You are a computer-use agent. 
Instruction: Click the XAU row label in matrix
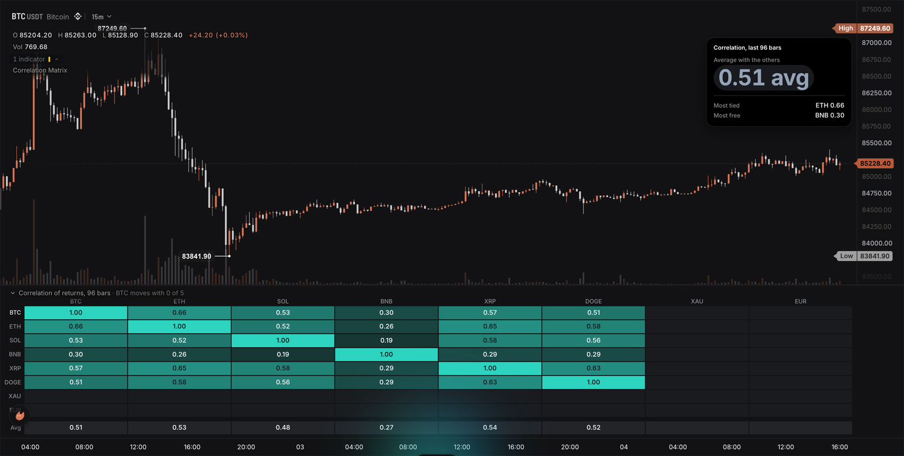(x=15, y=396)
